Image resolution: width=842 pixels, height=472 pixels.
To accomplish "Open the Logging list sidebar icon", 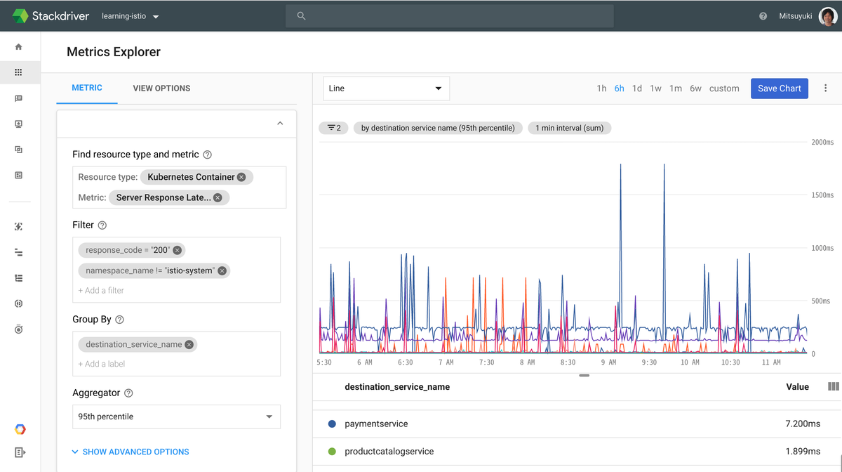I will tap(19, 278).
